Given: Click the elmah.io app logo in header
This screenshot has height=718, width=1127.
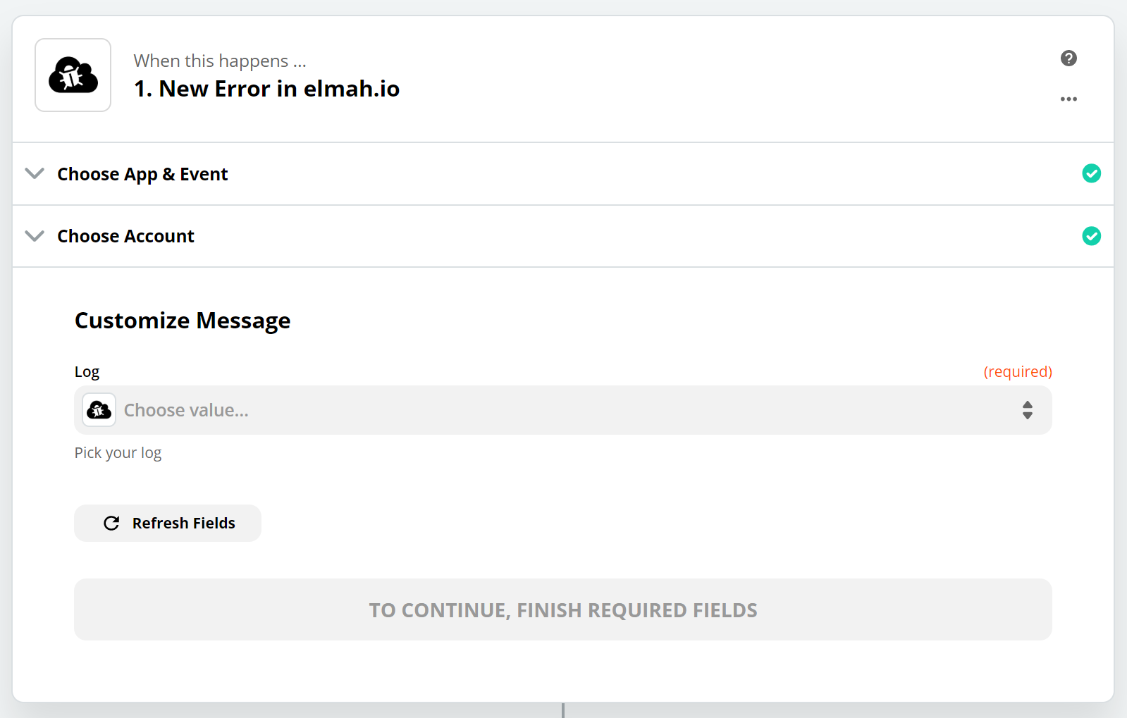Looking at the screenshot, I should [x=73, y=75].
